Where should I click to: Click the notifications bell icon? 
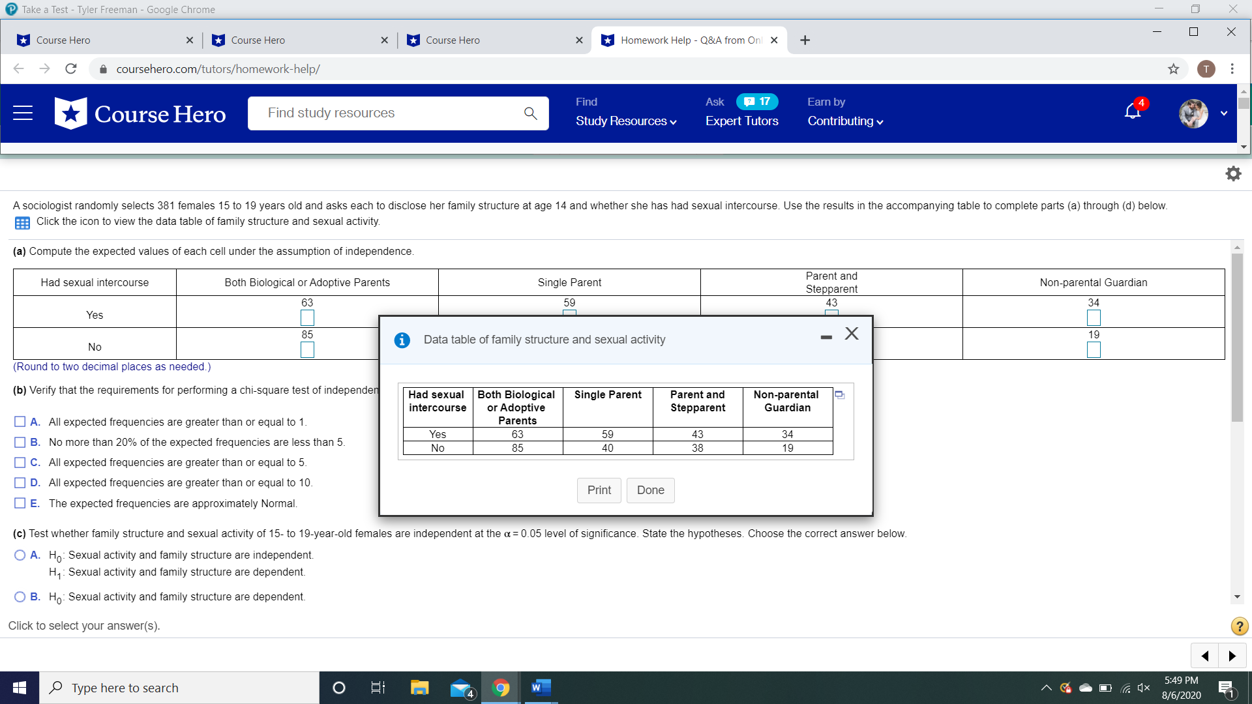point(1133,112)
